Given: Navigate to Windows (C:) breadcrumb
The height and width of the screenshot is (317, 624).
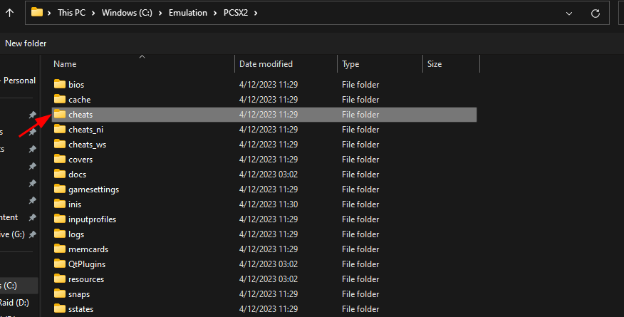Looking at the screenshot, I should click(127, 13).
